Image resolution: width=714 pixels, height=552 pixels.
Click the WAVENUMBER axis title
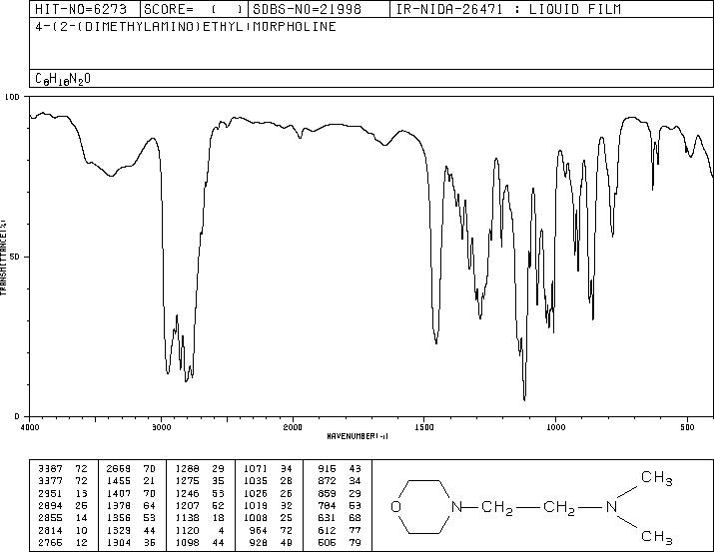[357, 436]
